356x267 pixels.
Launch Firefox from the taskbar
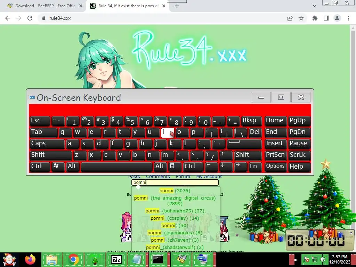(x=30, y=260)
